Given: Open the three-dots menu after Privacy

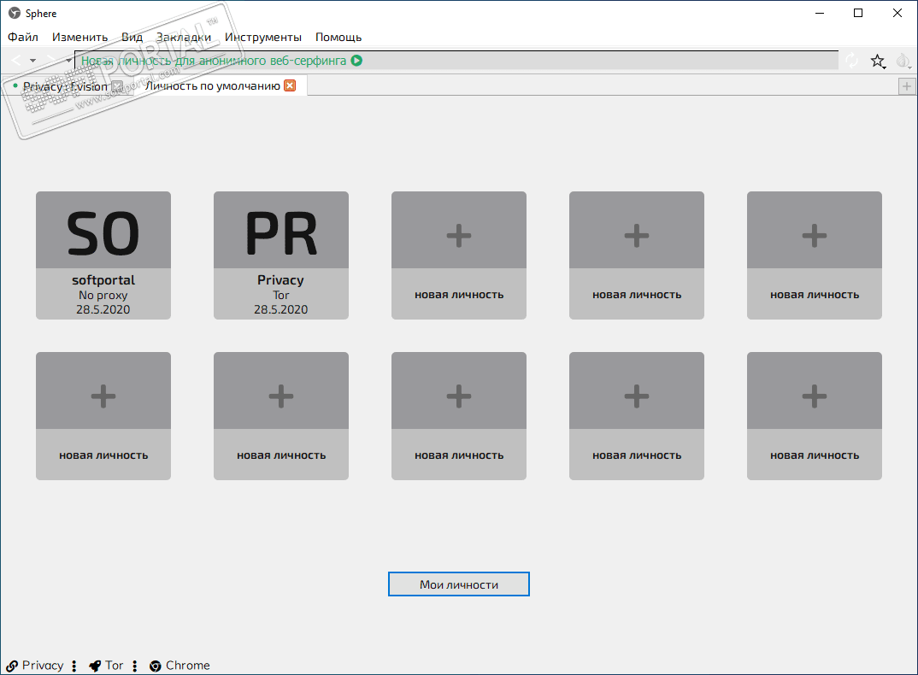Looking at the screenshot, I should 74,666.
